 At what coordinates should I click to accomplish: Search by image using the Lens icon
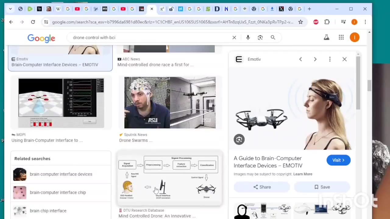pyautogui.click(x=260, y=37)
